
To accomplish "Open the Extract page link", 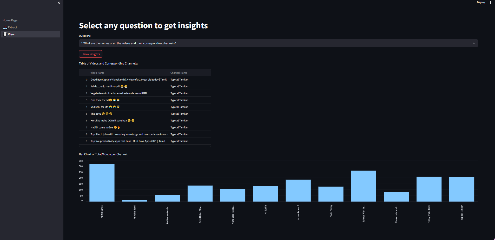I will click(x=12, y=27).
